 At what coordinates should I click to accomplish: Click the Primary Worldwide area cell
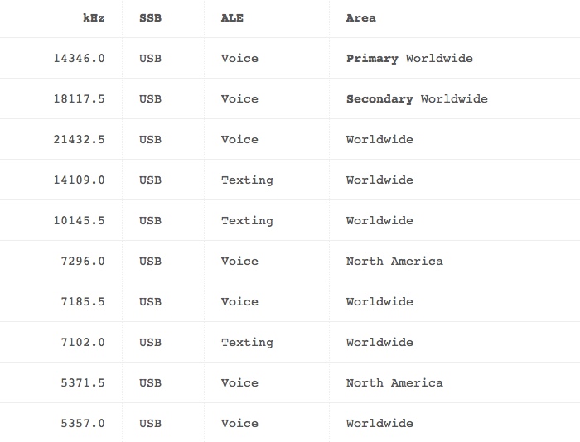point(409,59)
